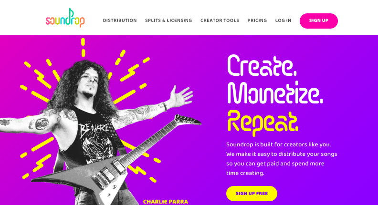The height and width of the screenshot is (205, 378).
Task: Open Splits & Licensing menu item
Action: (168, 20)
